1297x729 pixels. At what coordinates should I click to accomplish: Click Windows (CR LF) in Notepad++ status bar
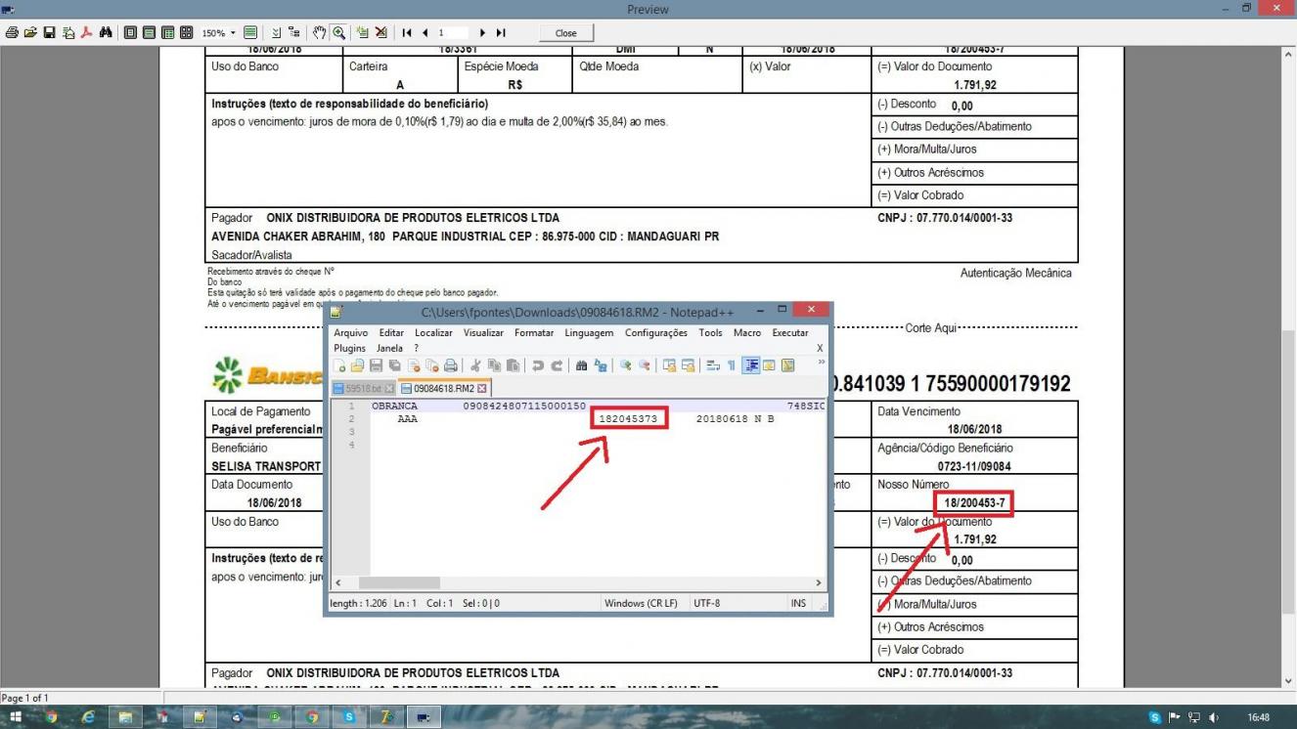click(641, 603)
